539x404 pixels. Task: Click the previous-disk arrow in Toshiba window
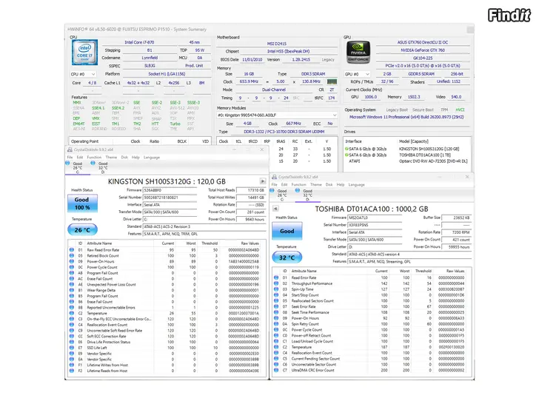pyautogui.click(x=275, y=209)
